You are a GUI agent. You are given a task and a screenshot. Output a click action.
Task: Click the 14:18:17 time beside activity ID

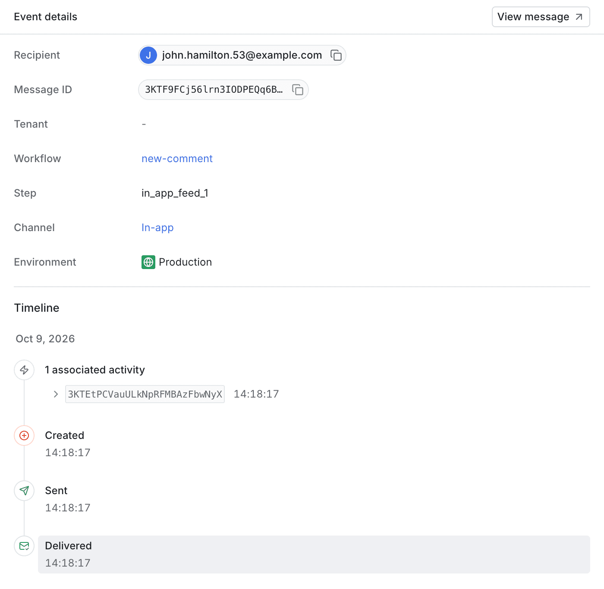256,394
